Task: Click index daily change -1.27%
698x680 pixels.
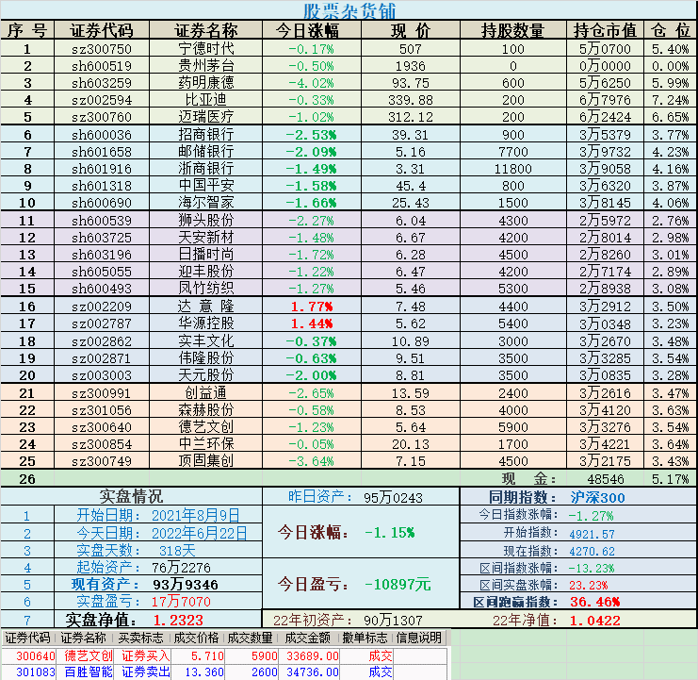Action: coord(592,516)
